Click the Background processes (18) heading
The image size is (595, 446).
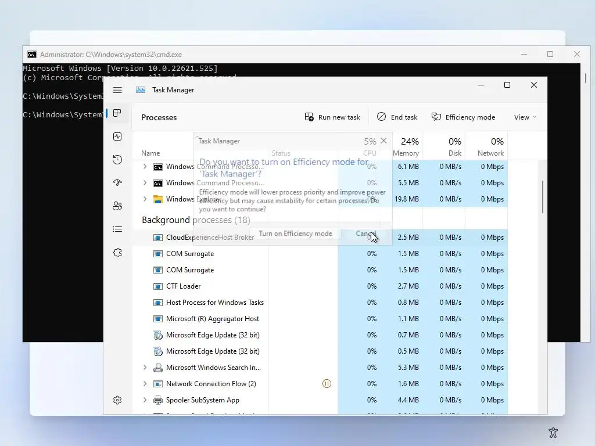click(196, 220)
